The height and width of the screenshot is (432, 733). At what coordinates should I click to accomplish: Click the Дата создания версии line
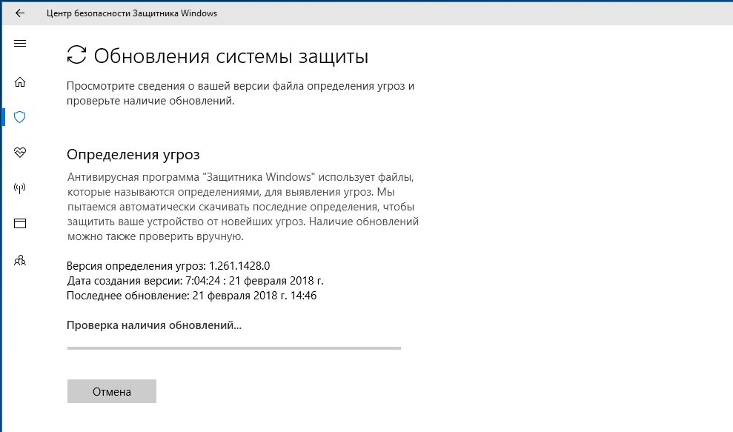point(195,281)
